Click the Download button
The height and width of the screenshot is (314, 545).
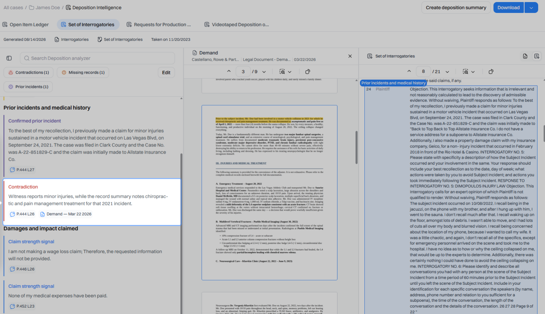tap(509, 7)
